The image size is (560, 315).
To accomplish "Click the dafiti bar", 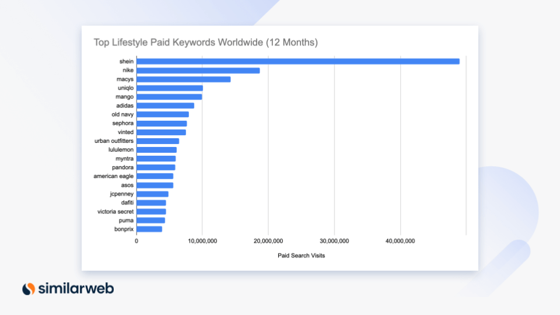I will (152, 203).
